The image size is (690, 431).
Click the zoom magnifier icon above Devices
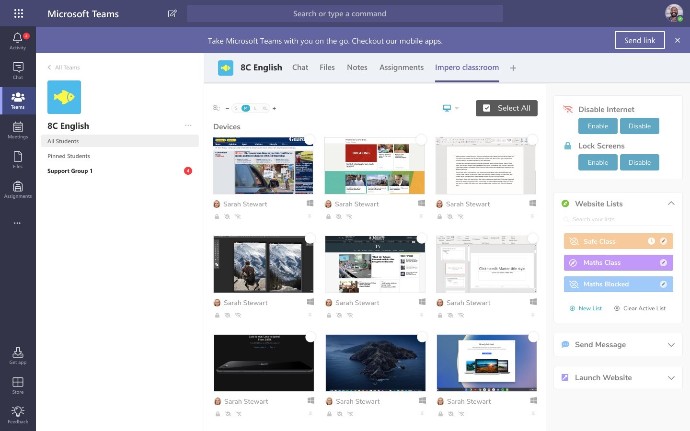216,108
